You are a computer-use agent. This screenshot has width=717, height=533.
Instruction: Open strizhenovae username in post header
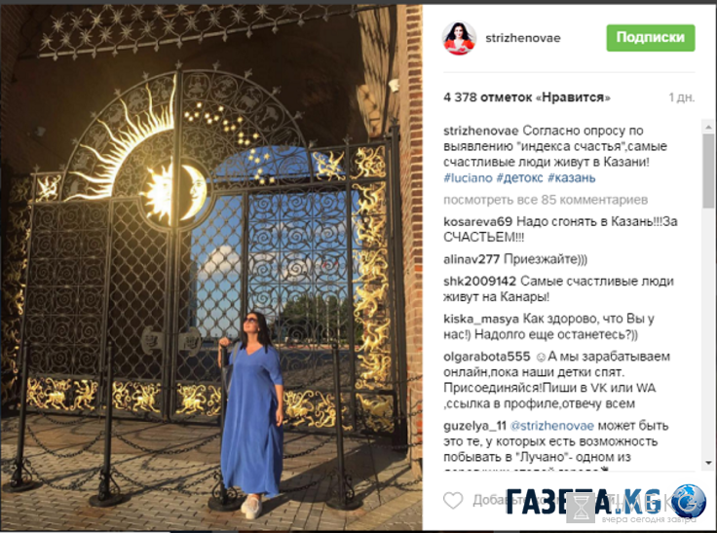pyautogui.click(x=523, y=38)
